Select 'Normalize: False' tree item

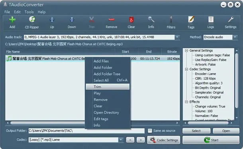click(x=206, y=116)
